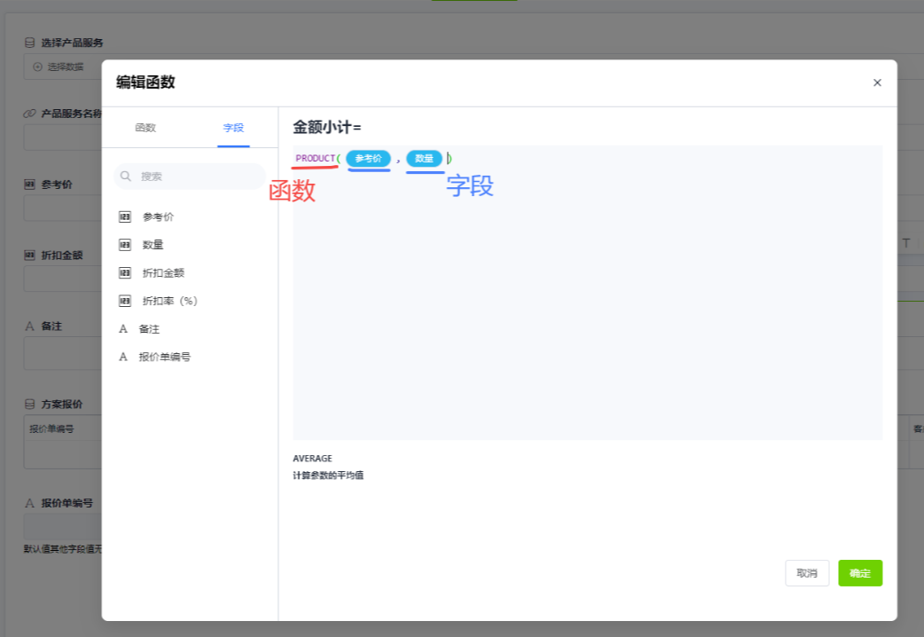
Task: Click the text icon beside background 备注 label
Action: pos(29,326)
